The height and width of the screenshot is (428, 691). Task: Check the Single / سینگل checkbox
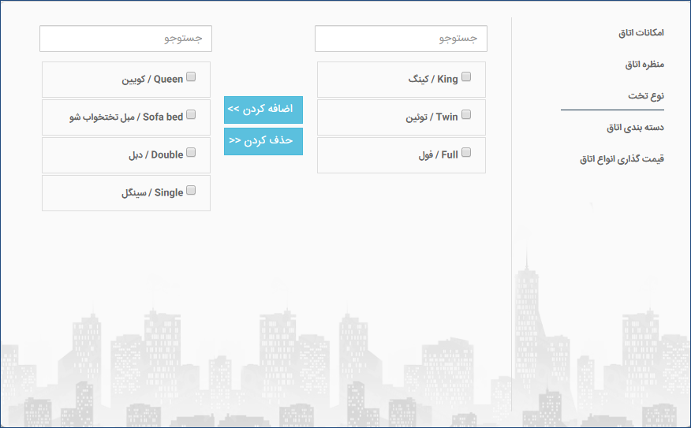point(191,190)
